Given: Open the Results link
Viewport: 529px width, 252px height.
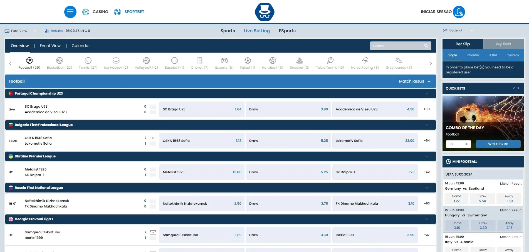Looking at the screenshot, I should (x=56, y=31).
